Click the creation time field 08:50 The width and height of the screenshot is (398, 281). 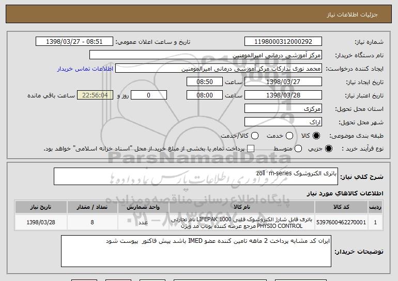click(x=205, y=82)
